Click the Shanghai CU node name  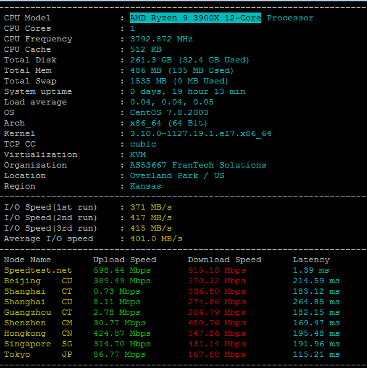click(x=38, y=302)
